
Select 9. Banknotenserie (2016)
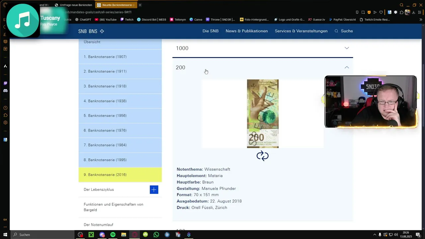[x=120, y=175]
